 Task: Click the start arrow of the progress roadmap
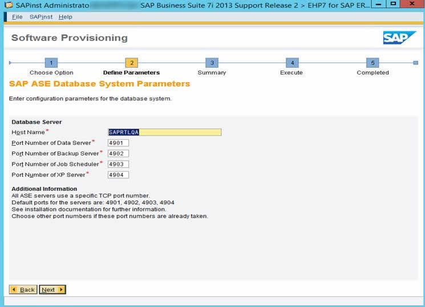pos(10,63)
